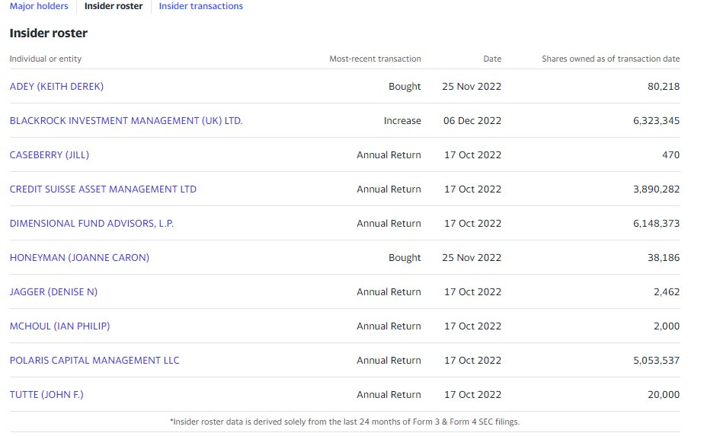Click 17 Oct 2022 date in McHoul row
704x436 pixels.
tap(472, 326)
